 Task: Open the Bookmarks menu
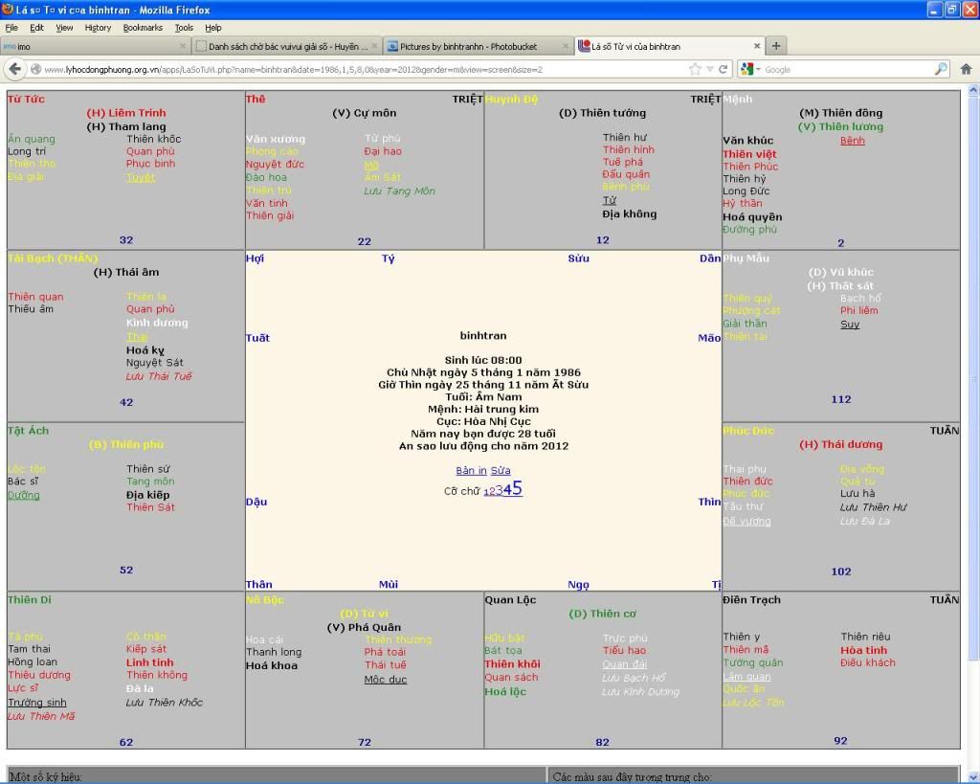coord(143,28)
